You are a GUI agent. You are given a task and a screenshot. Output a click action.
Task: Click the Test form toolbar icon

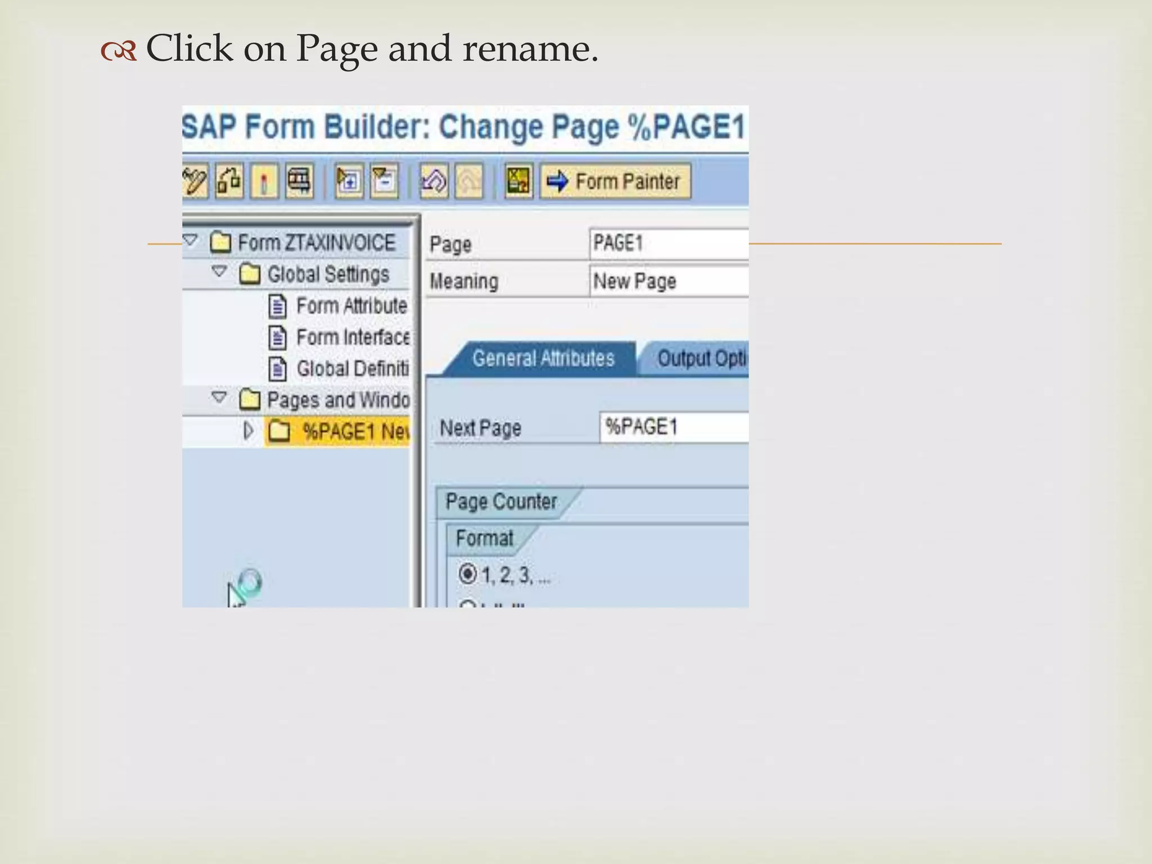pos(299,181)
